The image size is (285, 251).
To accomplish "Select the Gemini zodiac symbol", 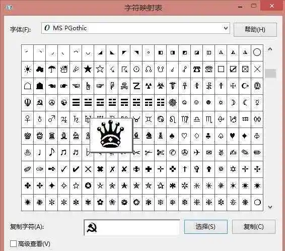I will [149, 119].
